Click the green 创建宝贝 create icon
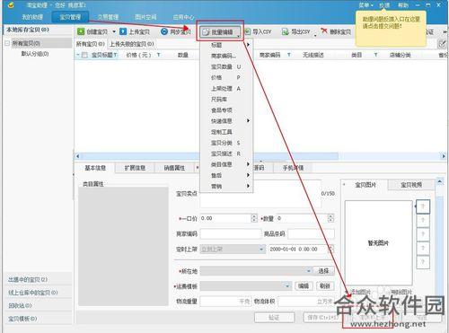Screen dimensions: 449x333 click(81, 31)
